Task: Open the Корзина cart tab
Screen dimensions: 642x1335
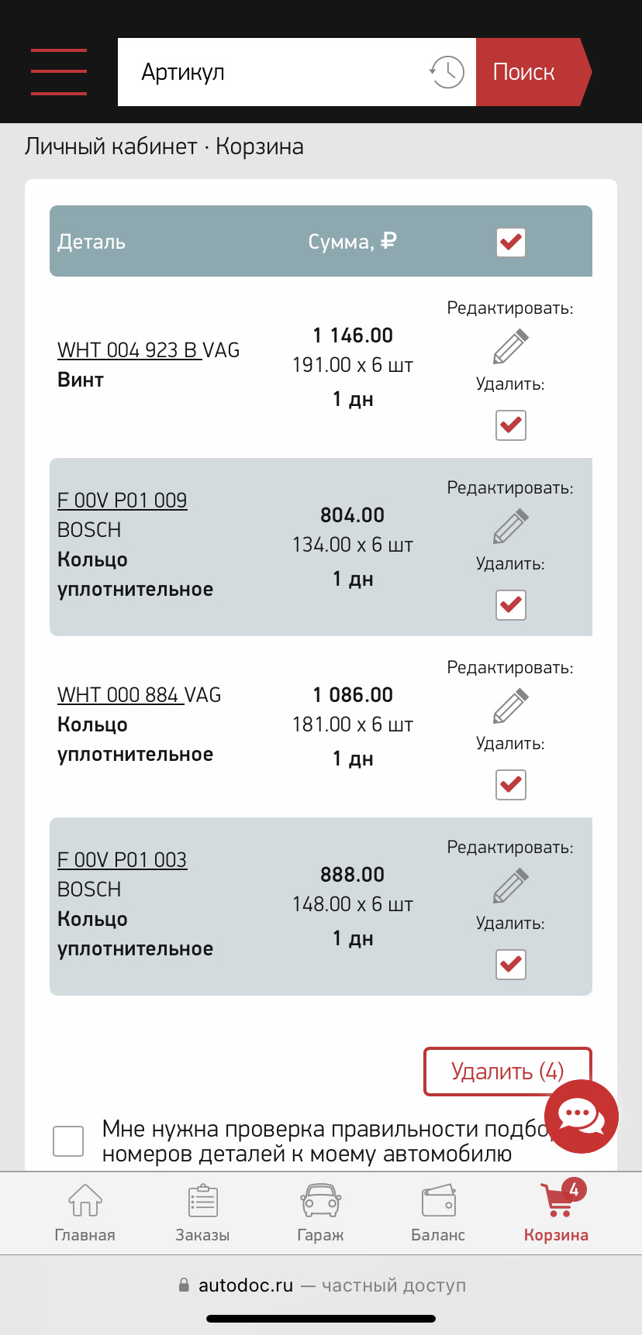Action: point(556,1213)
